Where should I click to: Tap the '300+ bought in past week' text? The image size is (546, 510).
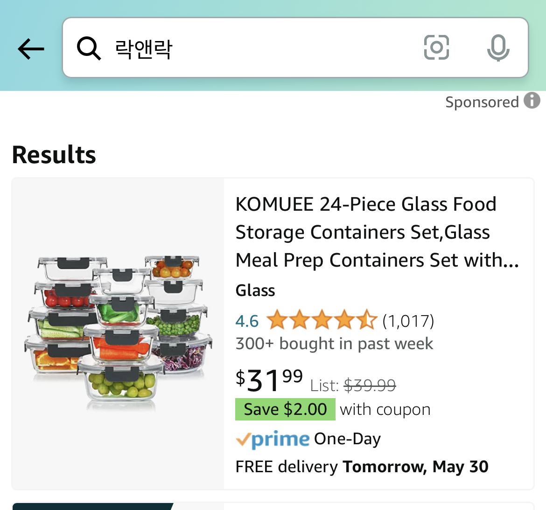pyautogui.click(x=334, y=344)
